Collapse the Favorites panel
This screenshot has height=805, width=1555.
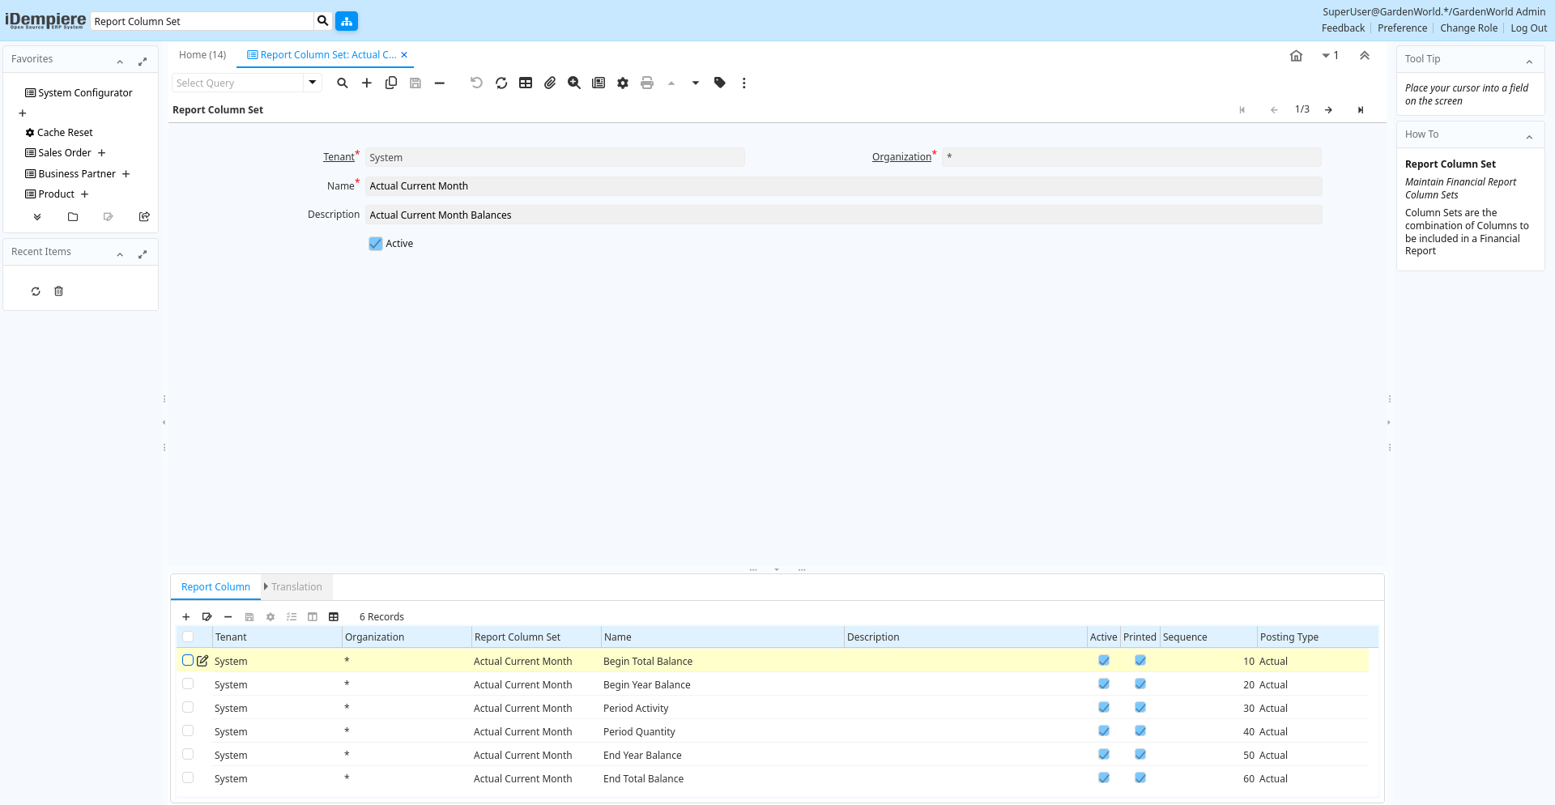point(120,61)
